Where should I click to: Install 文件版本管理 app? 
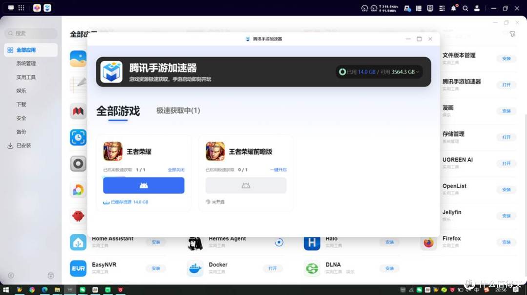(x=507, y=59)
